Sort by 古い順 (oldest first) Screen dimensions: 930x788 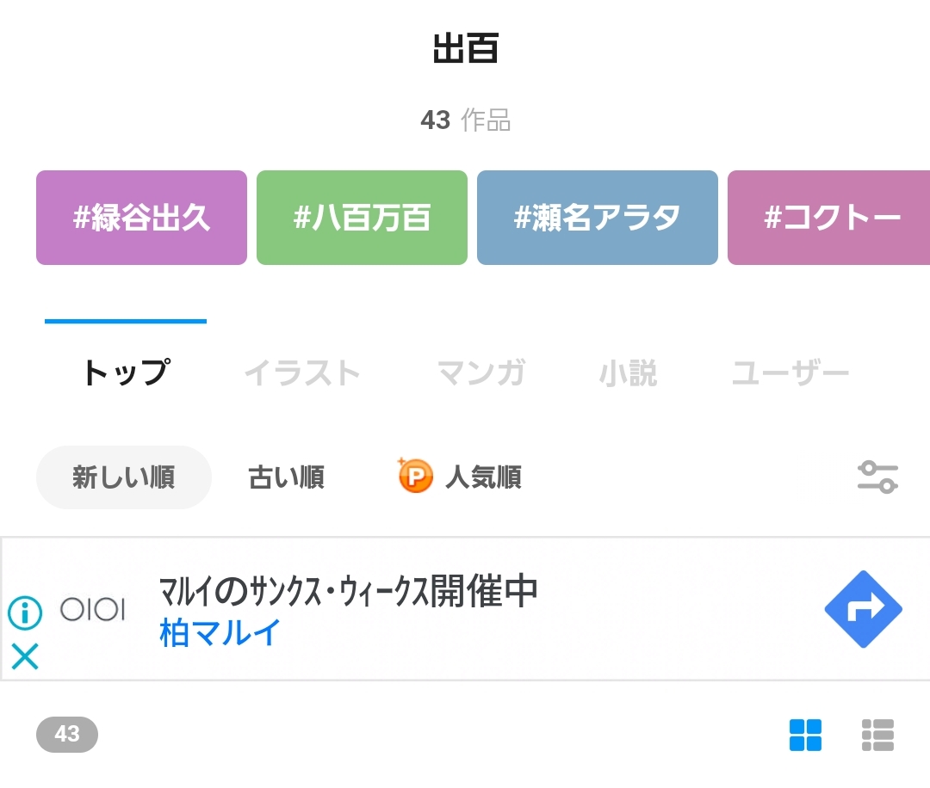click(x=286, y=477)
